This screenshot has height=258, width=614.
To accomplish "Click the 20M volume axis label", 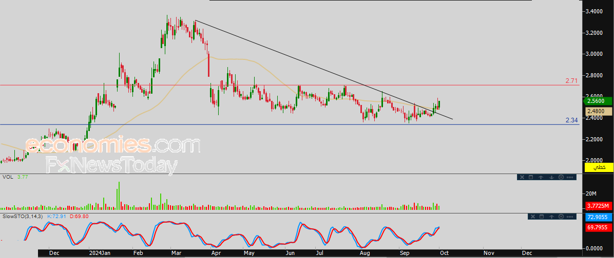I will [x=591, y=194].
